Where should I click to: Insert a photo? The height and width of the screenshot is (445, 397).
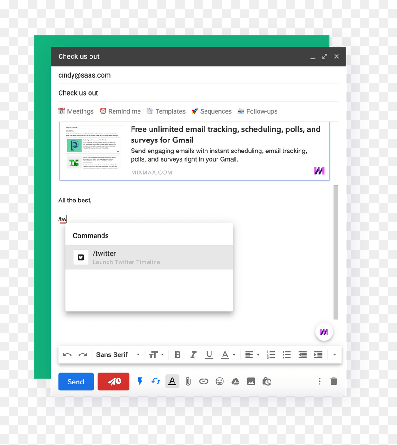[x=251, y=381]
